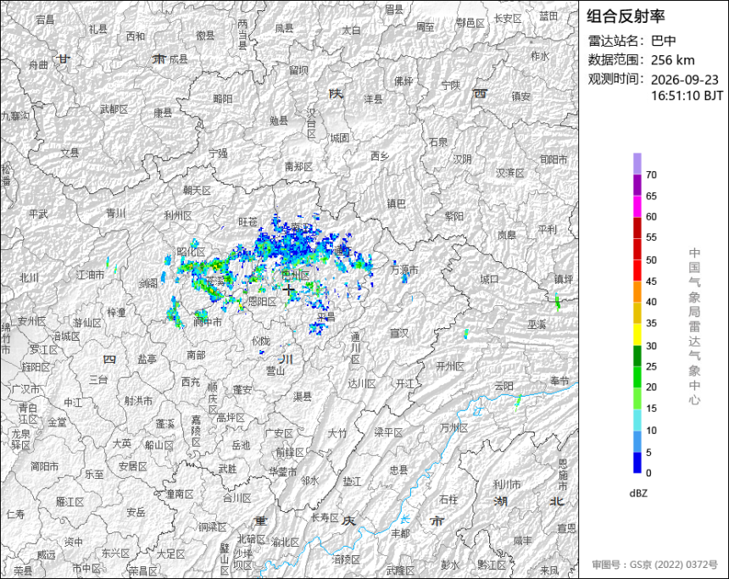
Task: Click the 旬阳市 label
Action: coord(554,159)
